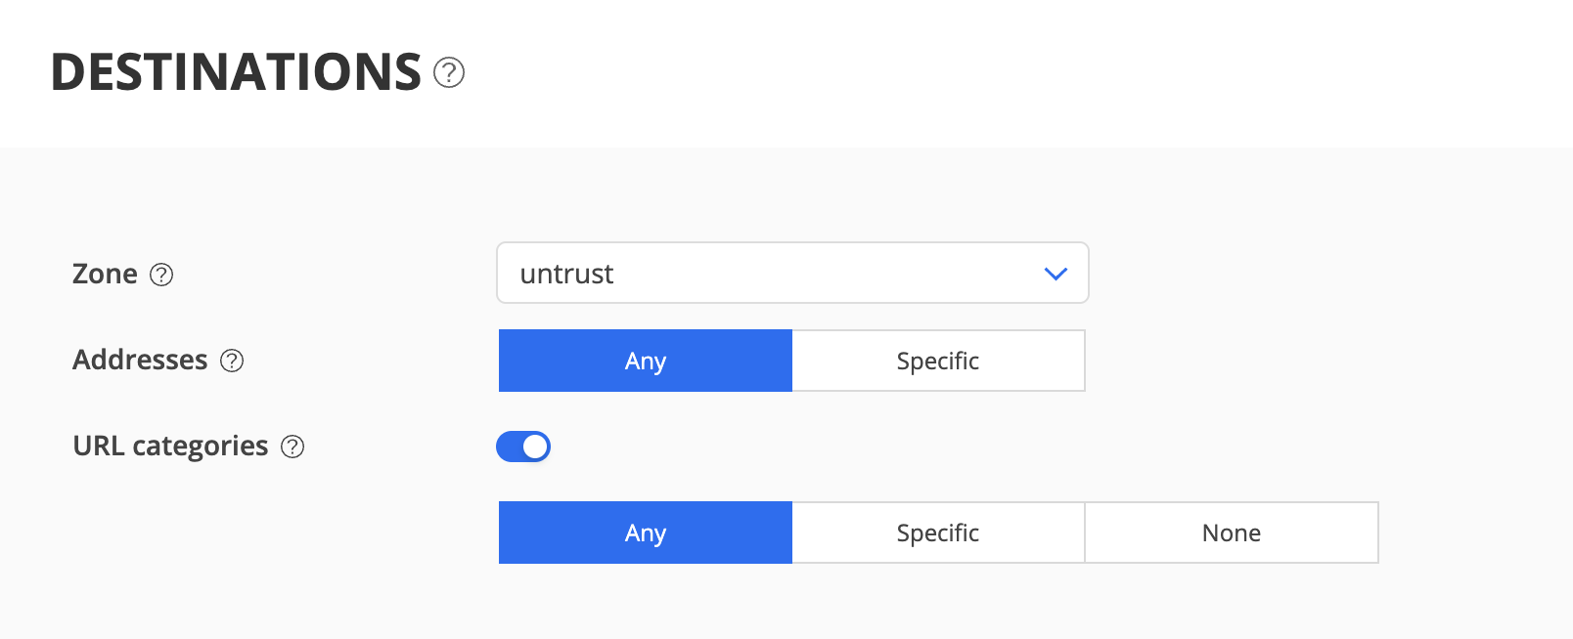The height and width of the screenshot is (639, 1573).
Task: Click the Zone help question mark icon
Action: (161, 275)
